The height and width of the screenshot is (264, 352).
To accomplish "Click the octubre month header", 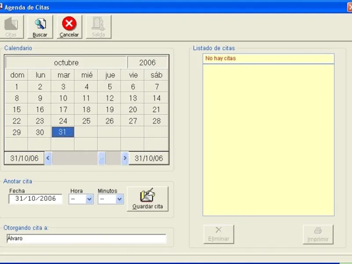I will tap(66, 62).
